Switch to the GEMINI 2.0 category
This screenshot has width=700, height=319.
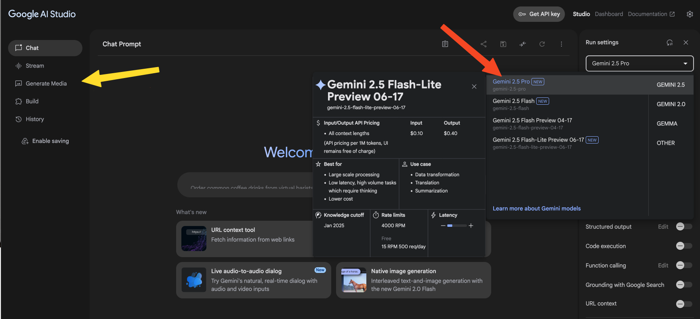tap(671, 104)
